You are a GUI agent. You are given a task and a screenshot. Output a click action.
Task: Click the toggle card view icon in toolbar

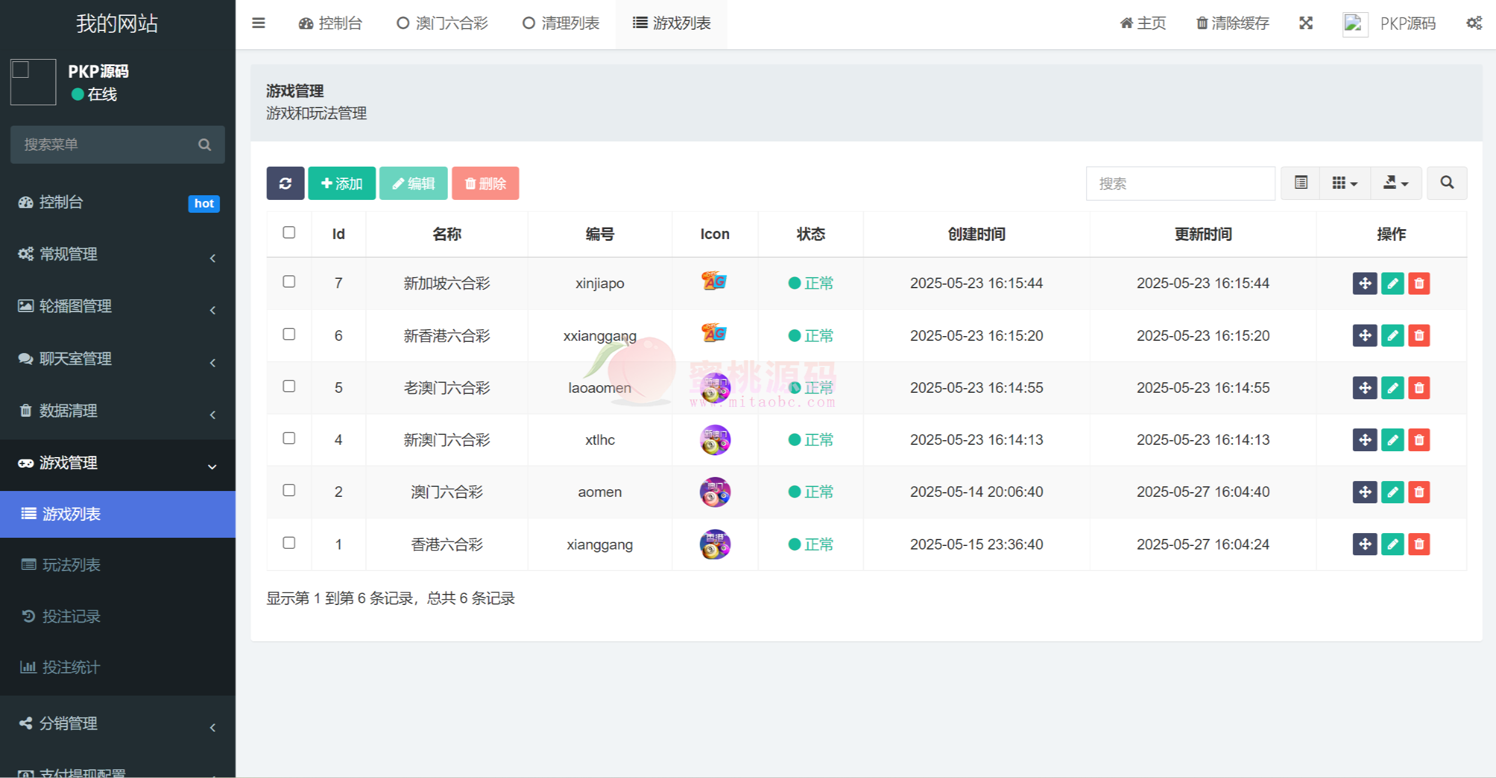[1301, 183]
